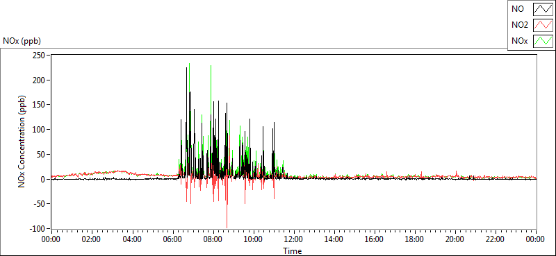This screenshot has height=256, width=556.
Task: Click the 18:00 x-axis tick label
Action: click(415, 239)
